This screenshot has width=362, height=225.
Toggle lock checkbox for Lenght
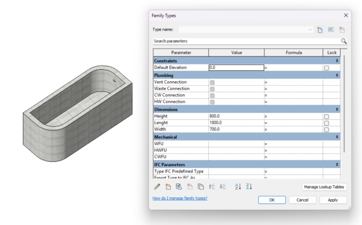(x=326, y=123)
